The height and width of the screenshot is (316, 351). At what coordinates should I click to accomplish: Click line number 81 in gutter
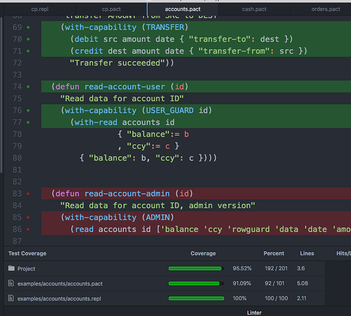[17, 170]
